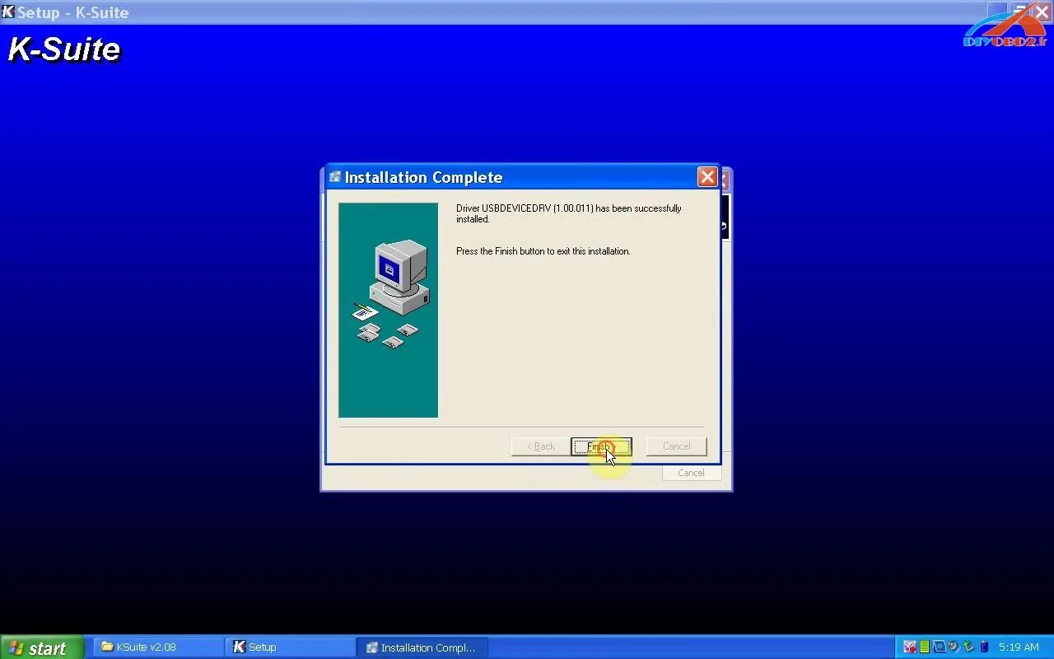
Task: Click the 5:19 AM taskbar clock
Action: click(1019, 647)
